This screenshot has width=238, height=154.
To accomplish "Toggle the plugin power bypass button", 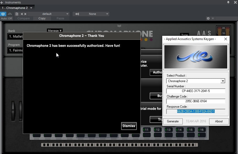I will (3, 14).
